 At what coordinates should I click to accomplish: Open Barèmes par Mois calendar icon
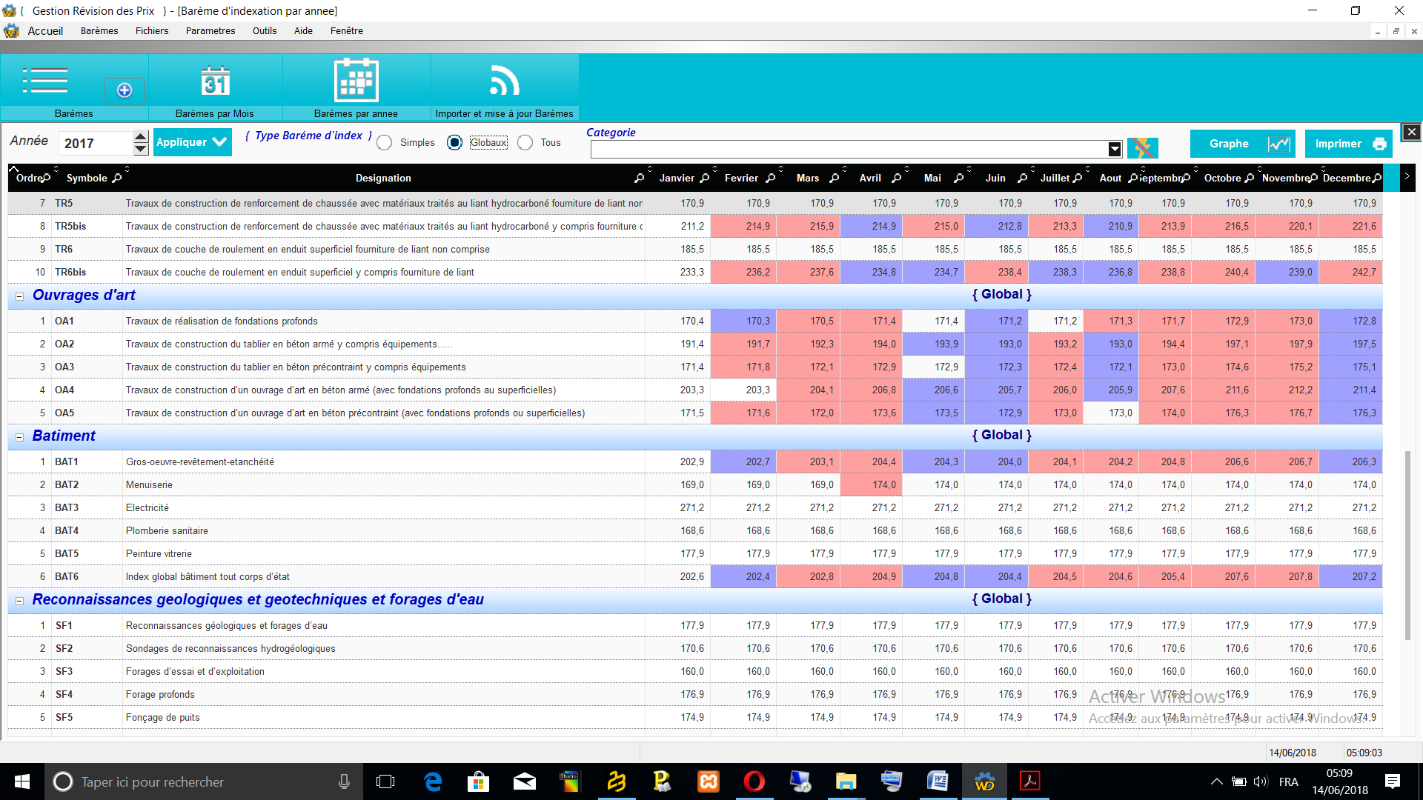coord(215,81)
